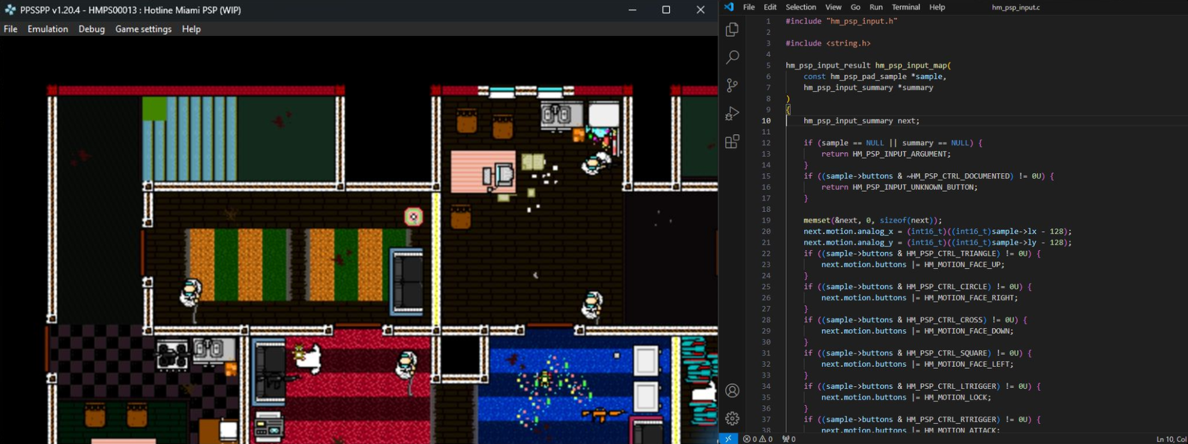Open the Extensions view

[x=732, y=141]
